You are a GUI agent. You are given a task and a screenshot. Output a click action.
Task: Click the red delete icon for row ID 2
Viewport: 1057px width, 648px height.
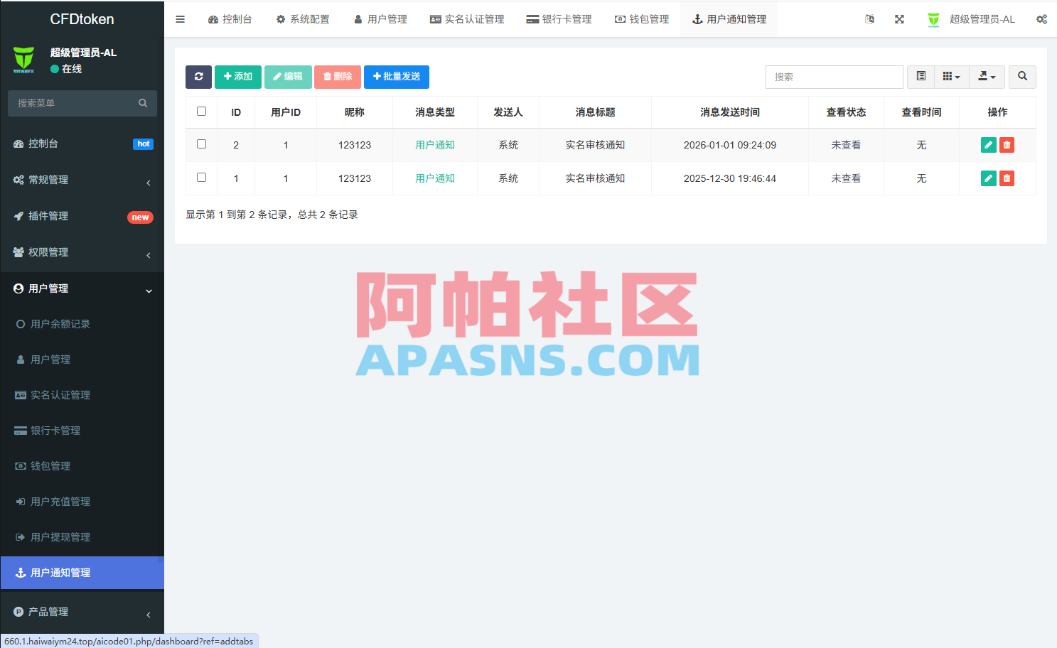pyautogui.click(x=1007, y=145)
